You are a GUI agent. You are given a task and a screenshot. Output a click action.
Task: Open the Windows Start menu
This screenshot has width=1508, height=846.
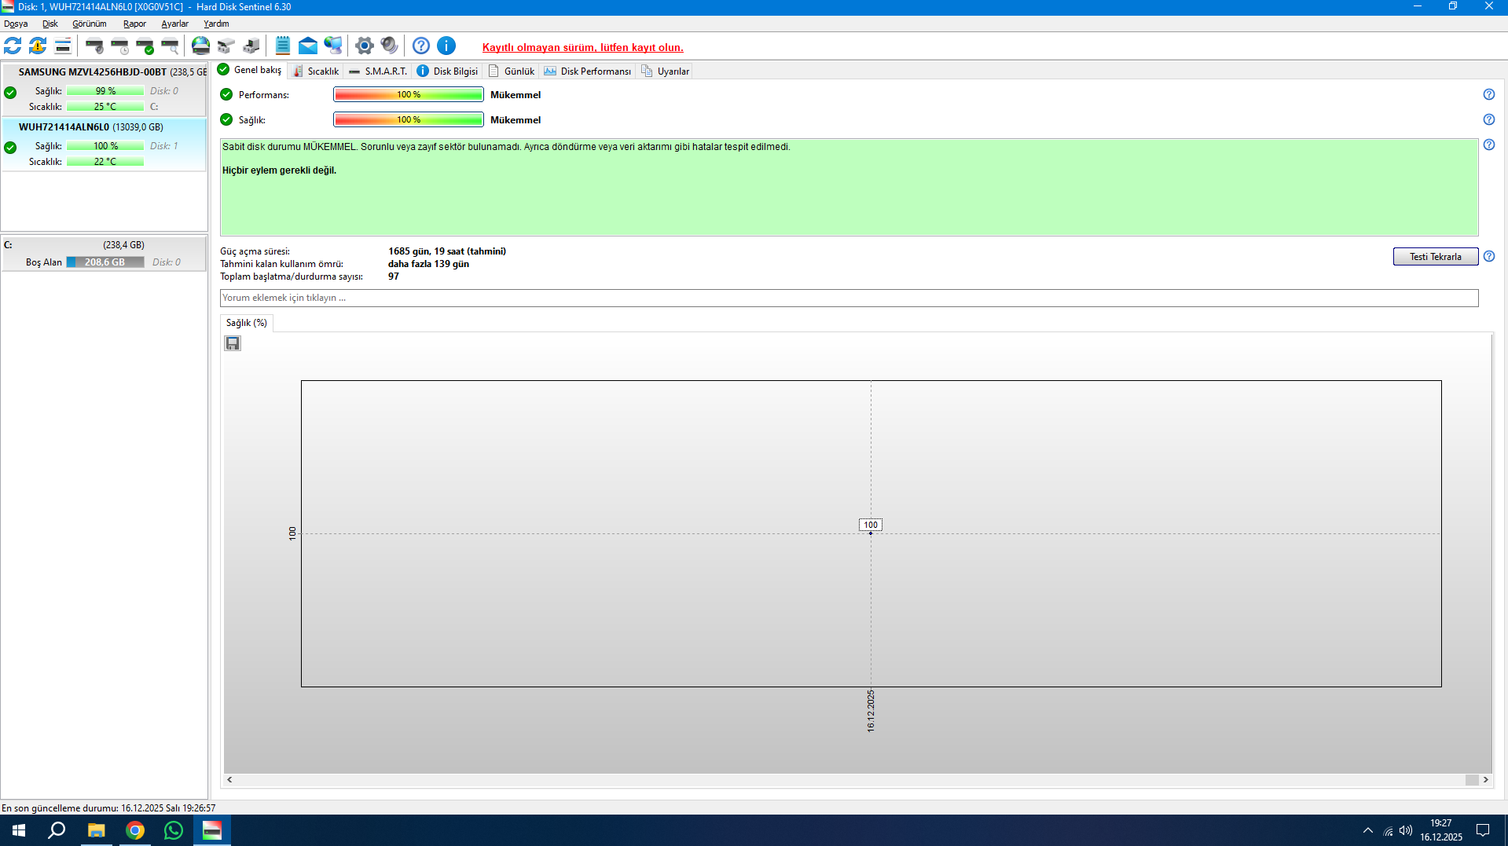(19, 830)
